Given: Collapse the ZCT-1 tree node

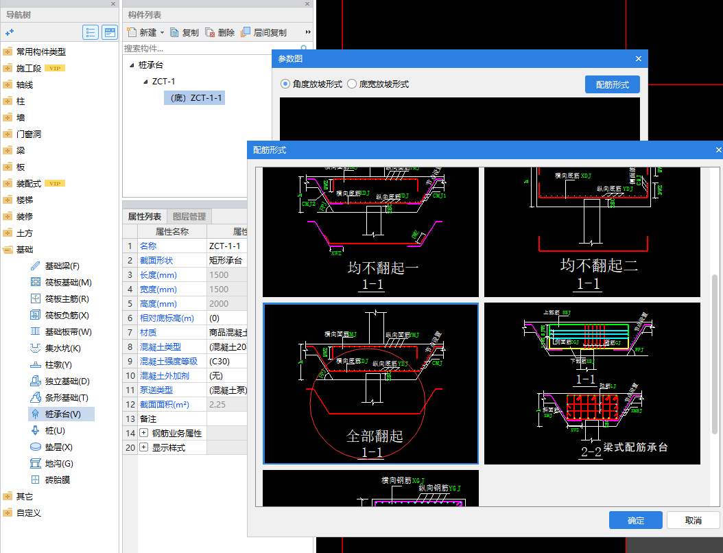Looking at the screenshot, I should [145, 82].
